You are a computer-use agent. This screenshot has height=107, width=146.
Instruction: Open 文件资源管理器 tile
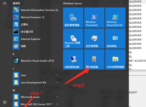[x=115, y=59]
